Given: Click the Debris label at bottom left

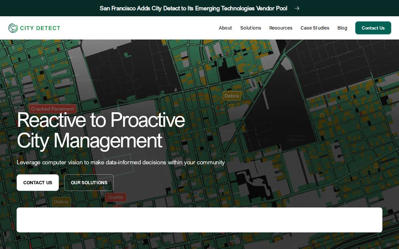Looking at the screenshot, I should (x=61, y=202).
